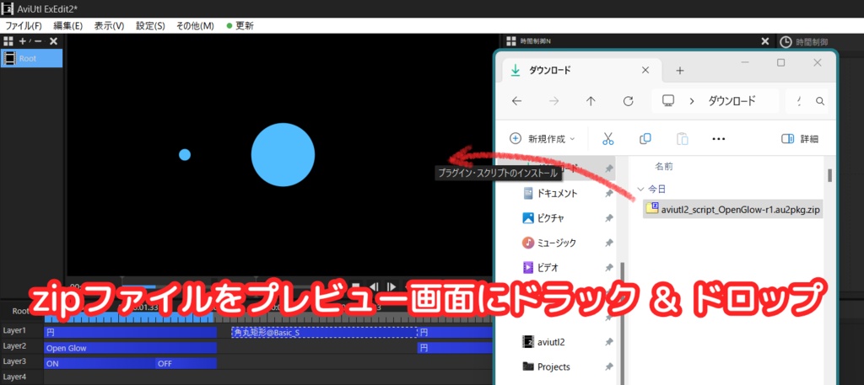864x385 pixels.
Task: Open ドキュメント in Explorer sidebar
Action: [x=557, y=194]
